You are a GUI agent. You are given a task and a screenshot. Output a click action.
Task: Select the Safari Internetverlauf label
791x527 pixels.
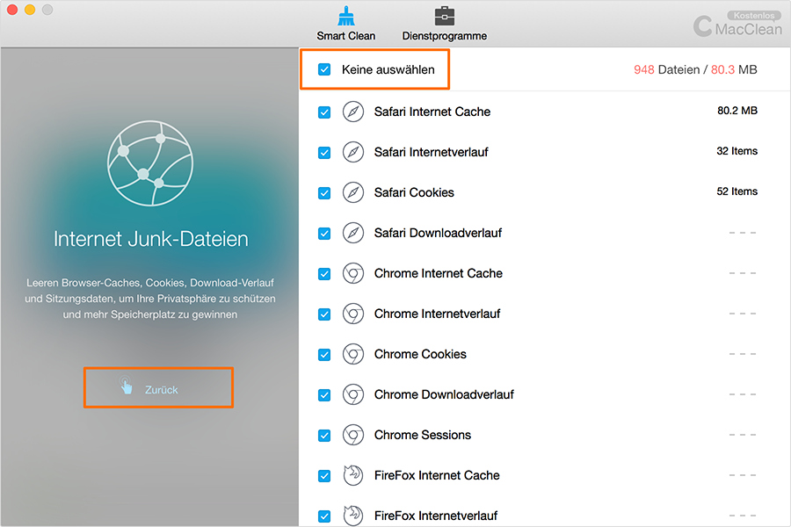(x=432, y=152)
